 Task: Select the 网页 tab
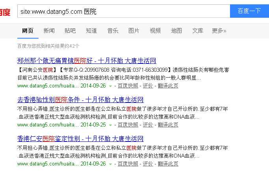coord(28,31)
